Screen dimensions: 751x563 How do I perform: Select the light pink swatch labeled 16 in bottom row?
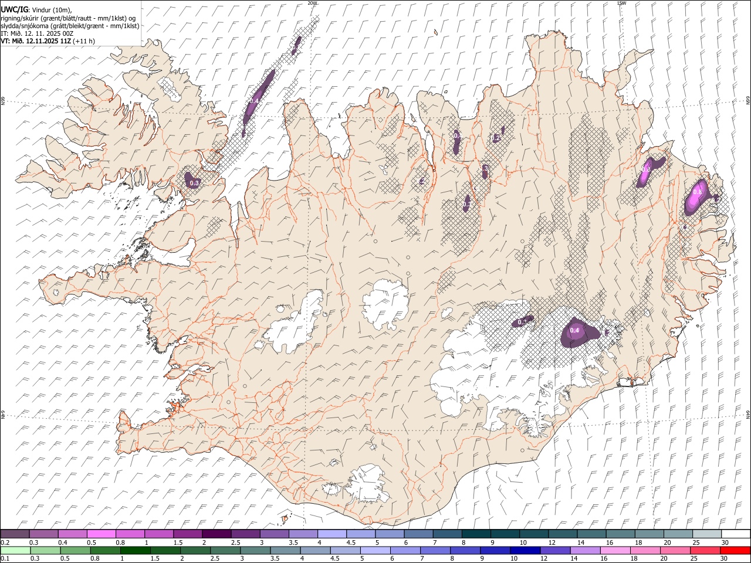click(x=616, y=550)
